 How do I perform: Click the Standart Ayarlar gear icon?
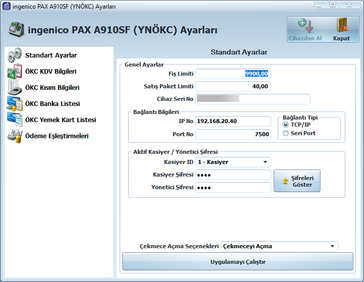click(14, 55)
